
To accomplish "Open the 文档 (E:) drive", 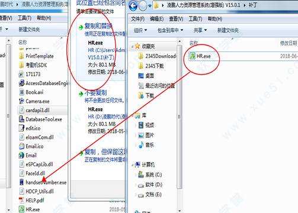I will coord(150,195).
